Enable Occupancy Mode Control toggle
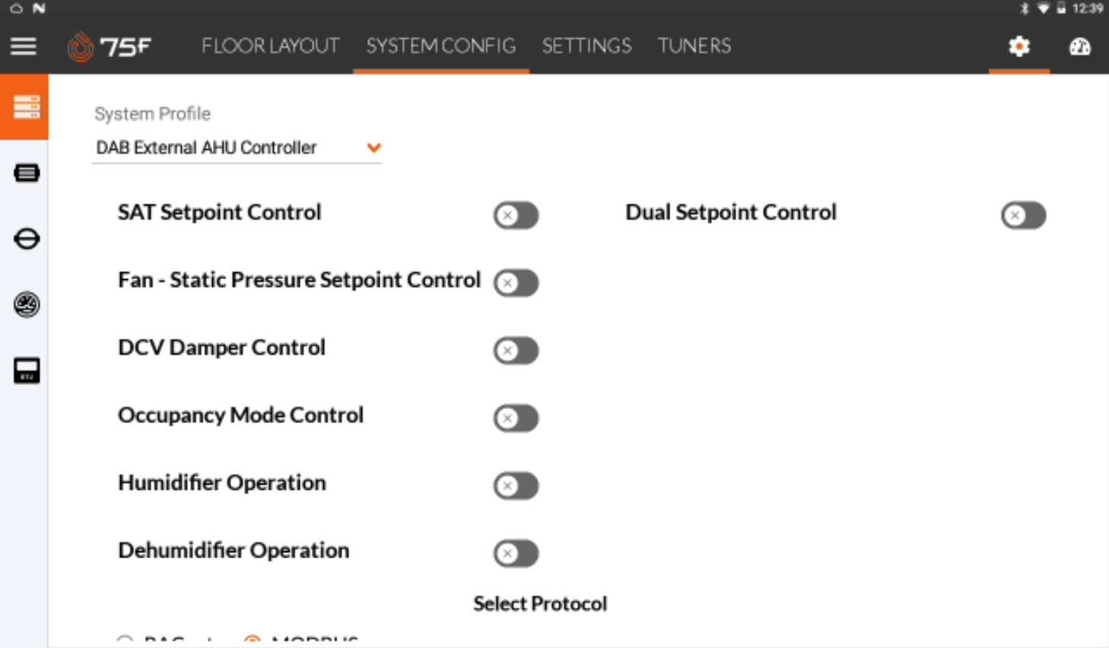 [x=516, y=418]
